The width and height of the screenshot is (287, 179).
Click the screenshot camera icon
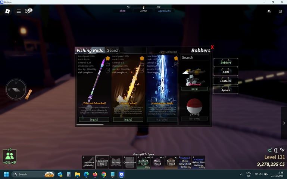[x=280, y=11]
